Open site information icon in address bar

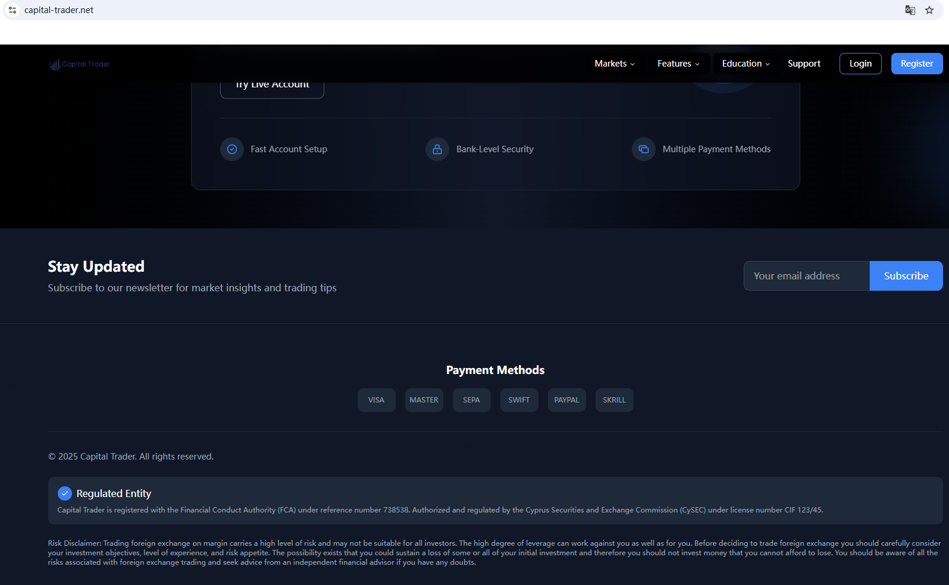pos(12,10)
